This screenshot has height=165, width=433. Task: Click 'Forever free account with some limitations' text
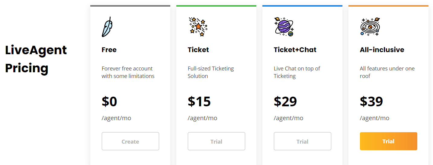pyautogui.click(x=128, y=72)
